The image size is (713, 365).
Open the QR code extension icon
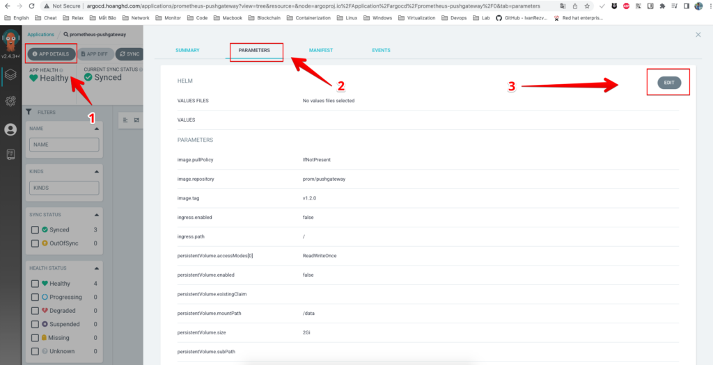click(638, 6)
